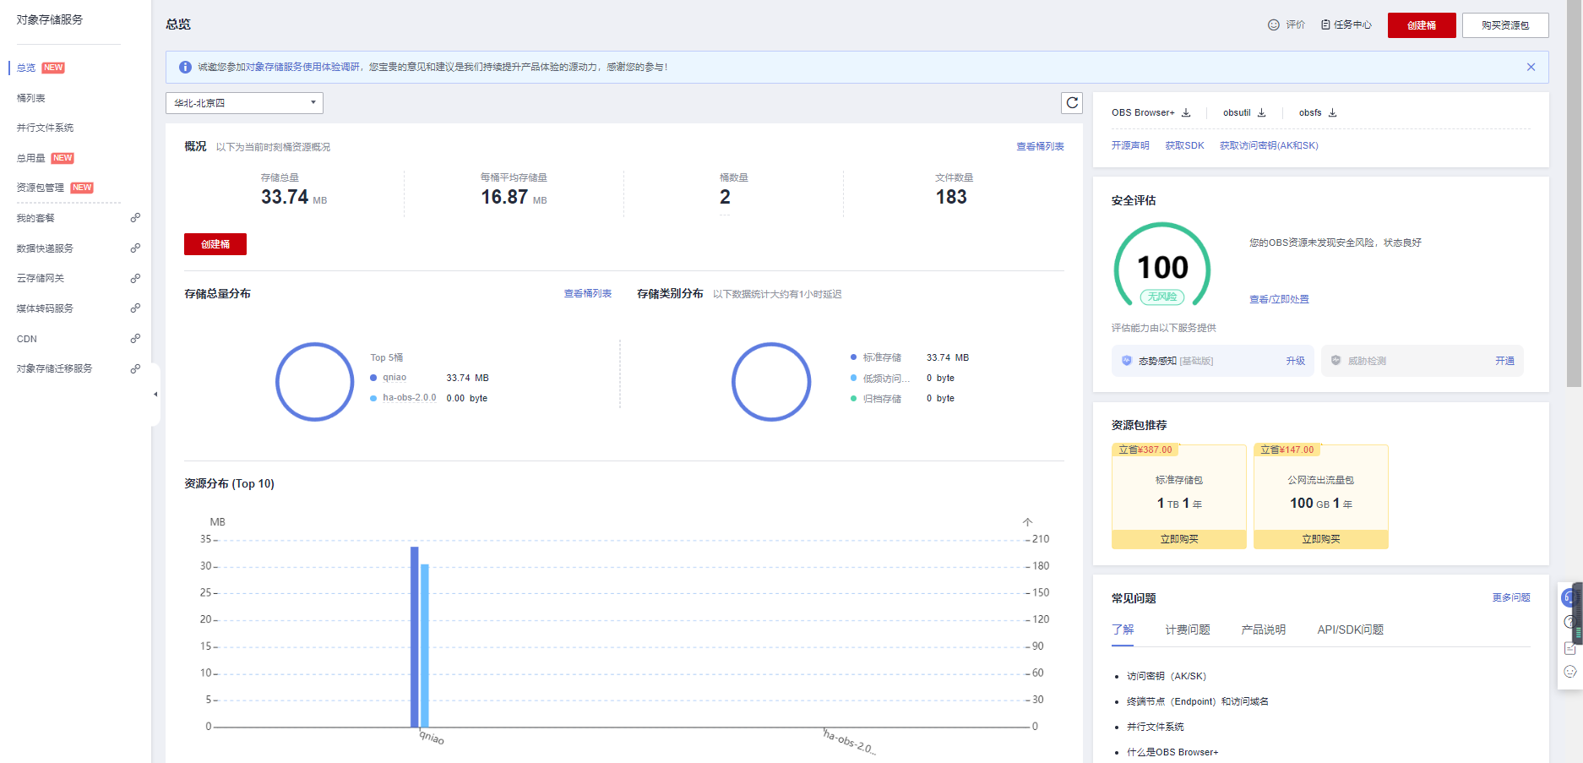The height and width of the screenshot is (763, 1583).
Task: Open FAQ item 访问密钥 (AK/SK)
Action: [1167, 676]
